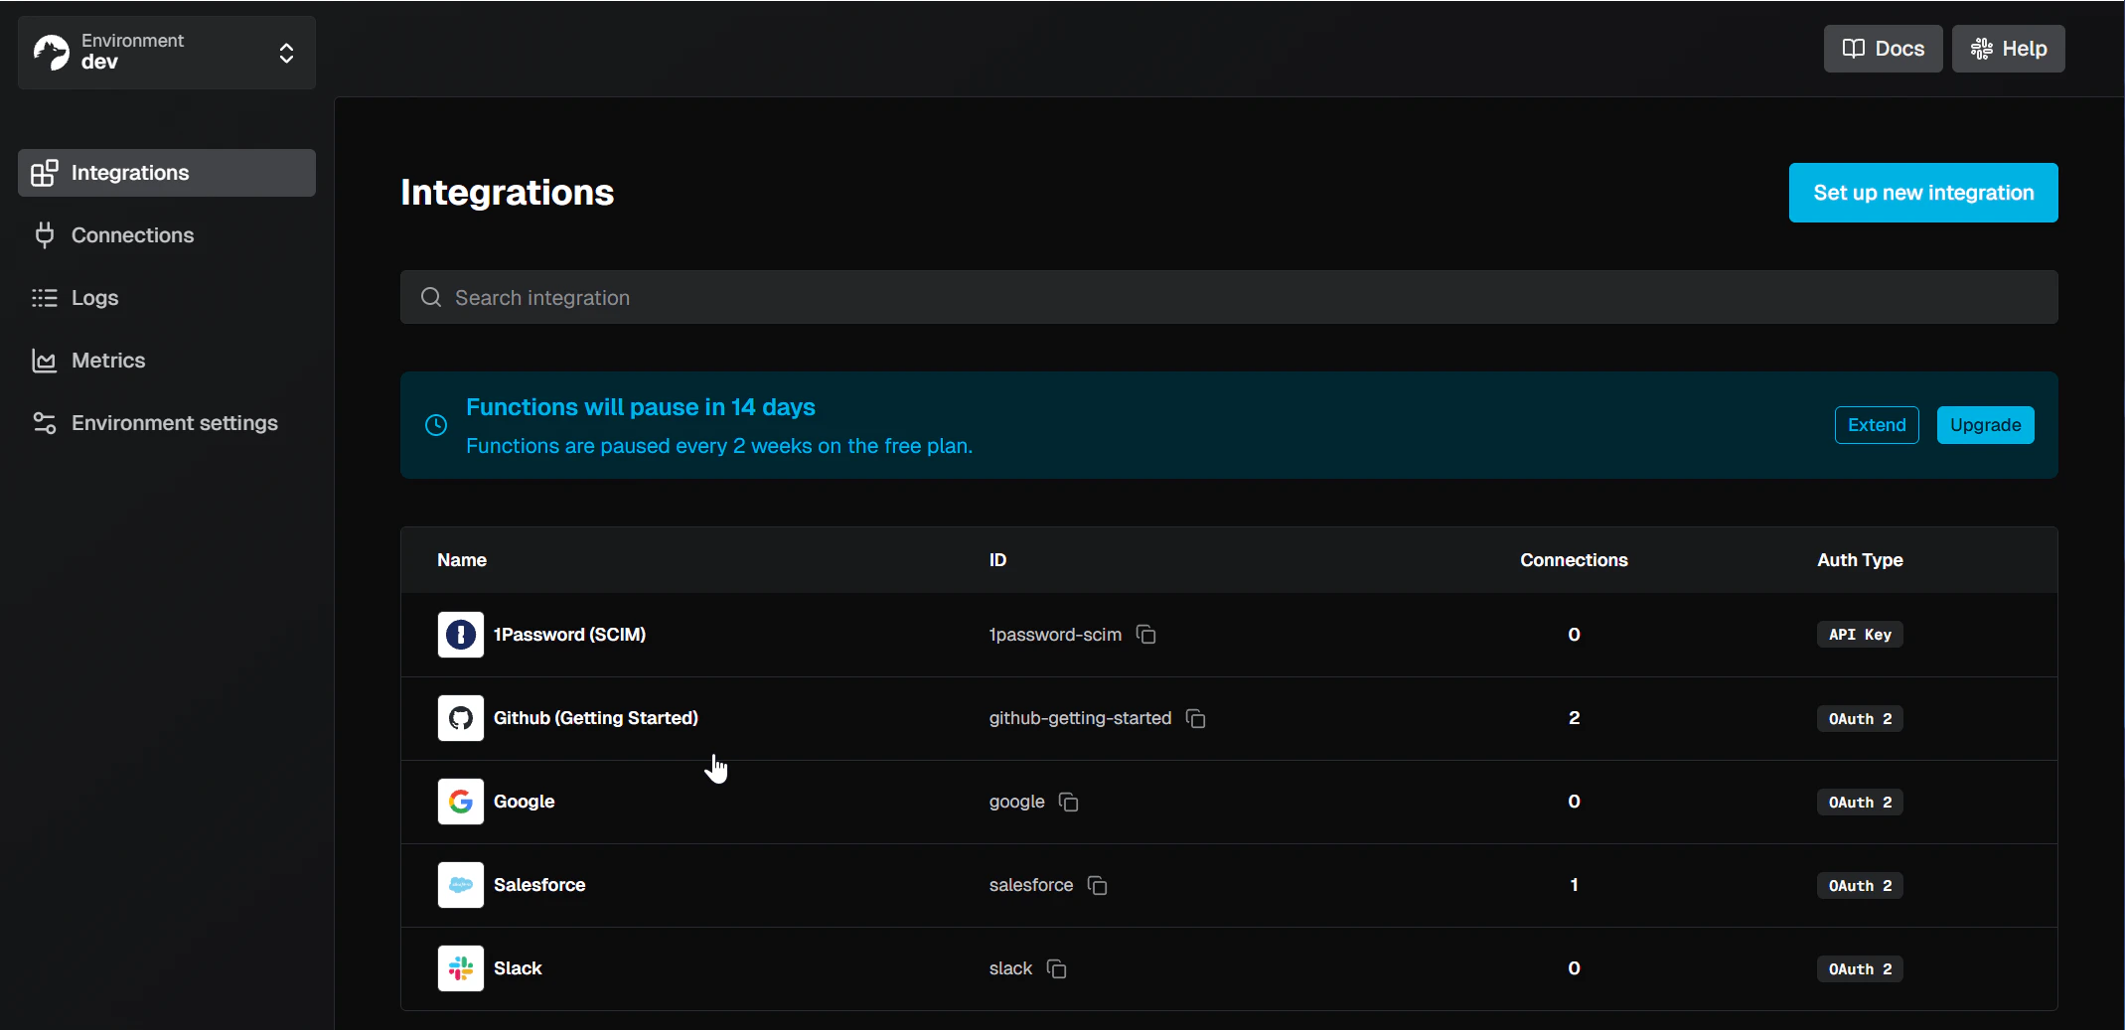Click the search magnifier icon
Screen dimensions: 2125x1030
(431, 297)
